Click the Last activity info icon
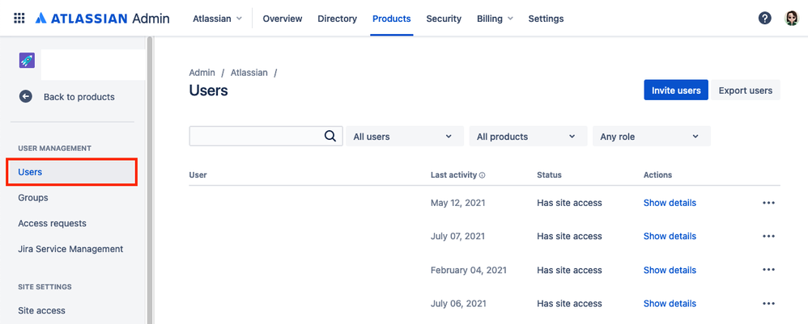 (x=483, y=175)
